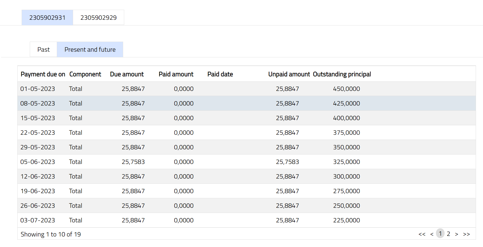The width and height of the screenshot is (483, 247).
Task: Jump to page 2 of payments
Action: [x=448, y=234]
